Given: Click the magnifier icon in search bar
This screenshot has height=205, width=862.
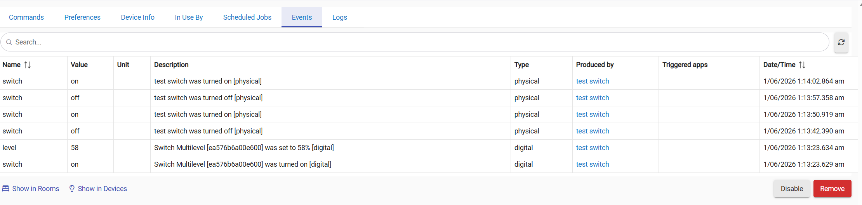Looking at the screenshot, I should click(x=9, y=42).
